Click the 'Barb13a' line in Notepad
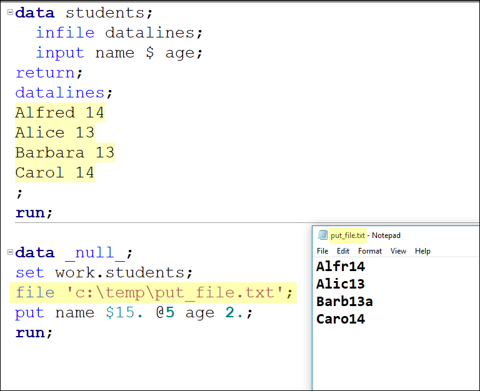480x391 pixels. (344, 302)
